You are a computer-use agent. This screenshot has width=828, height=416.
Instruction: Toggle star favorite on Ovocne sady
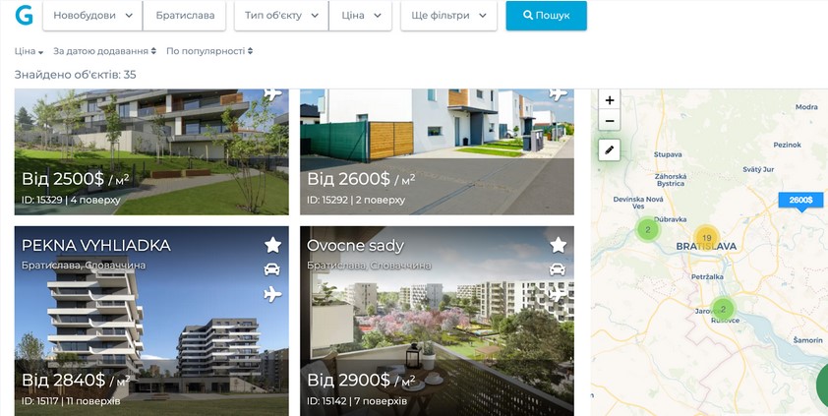point(559,245)
